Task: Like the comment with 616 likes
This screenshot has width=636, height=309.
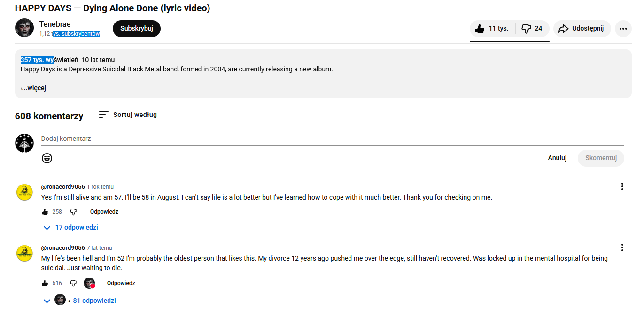Action: coord(45,283)
